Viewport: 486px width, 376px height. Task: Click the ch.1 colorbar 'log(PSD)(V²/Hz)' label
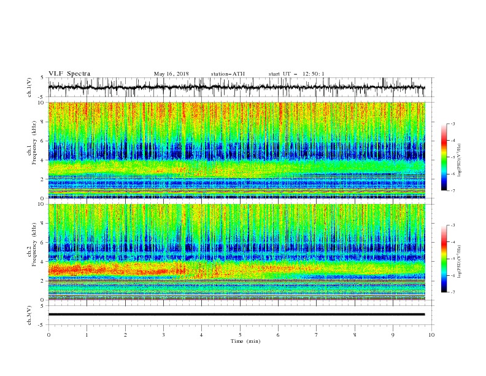460,160
